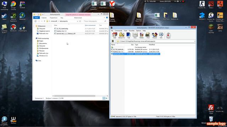The height and width of the screenshot is (127, 227).
Task: Click Поделиться tab in Explorer ribbon
Action: click(54, 18)
